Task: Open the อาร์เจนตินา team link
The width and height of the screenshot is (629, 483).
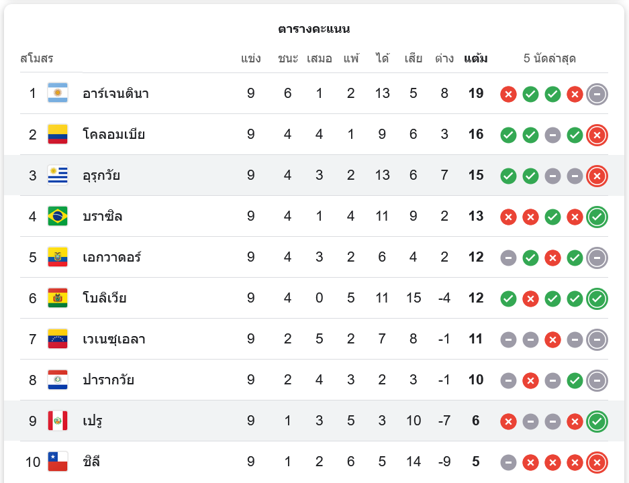Action: pyautogui.click(x=115, y=93)
